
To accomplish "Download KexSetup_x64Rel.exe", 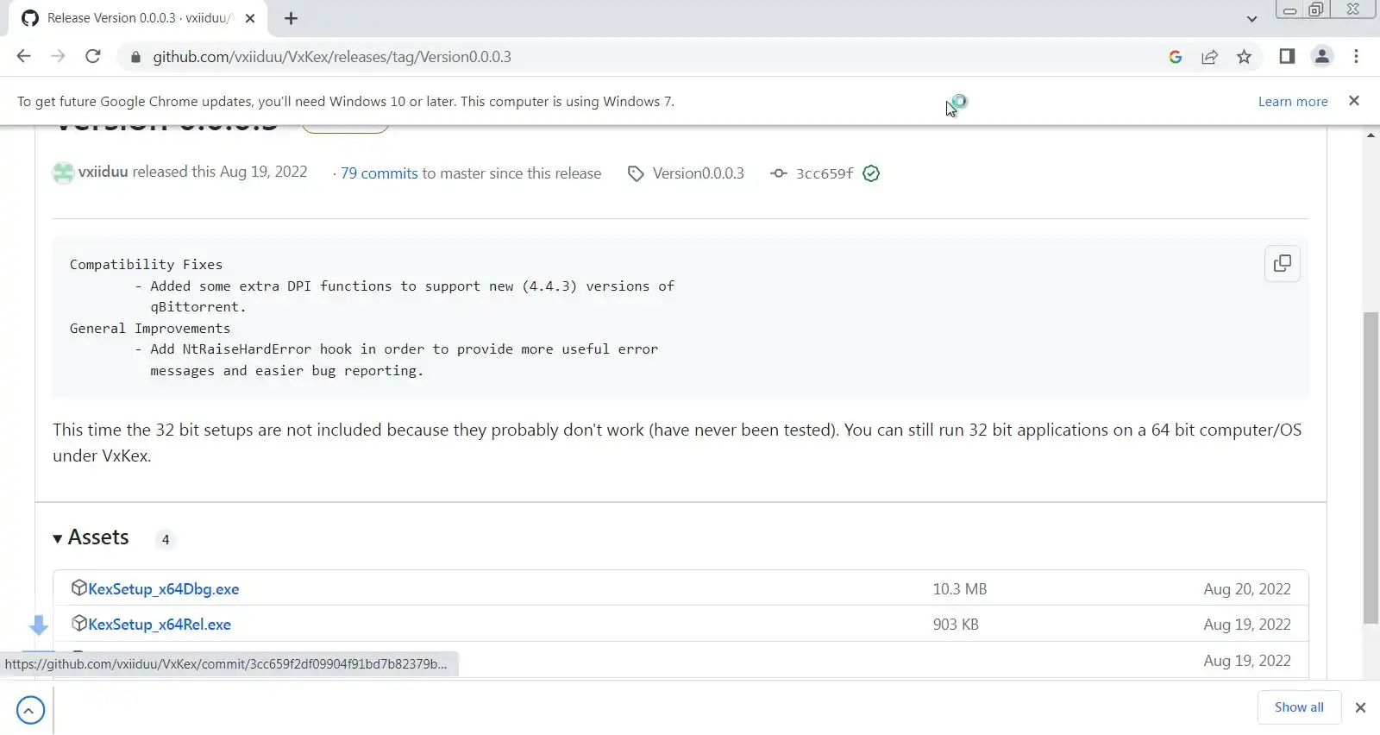I will pyautogui.click(x=160, y=625).
